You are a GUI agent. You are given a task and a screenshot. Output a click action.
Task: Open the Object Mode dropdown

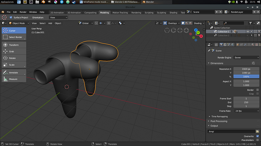(19, 23)
